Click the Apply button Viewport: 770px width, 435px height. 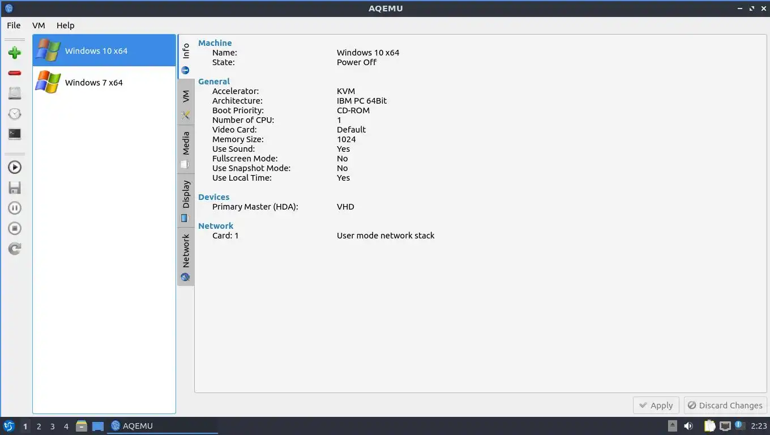[656, 406]
